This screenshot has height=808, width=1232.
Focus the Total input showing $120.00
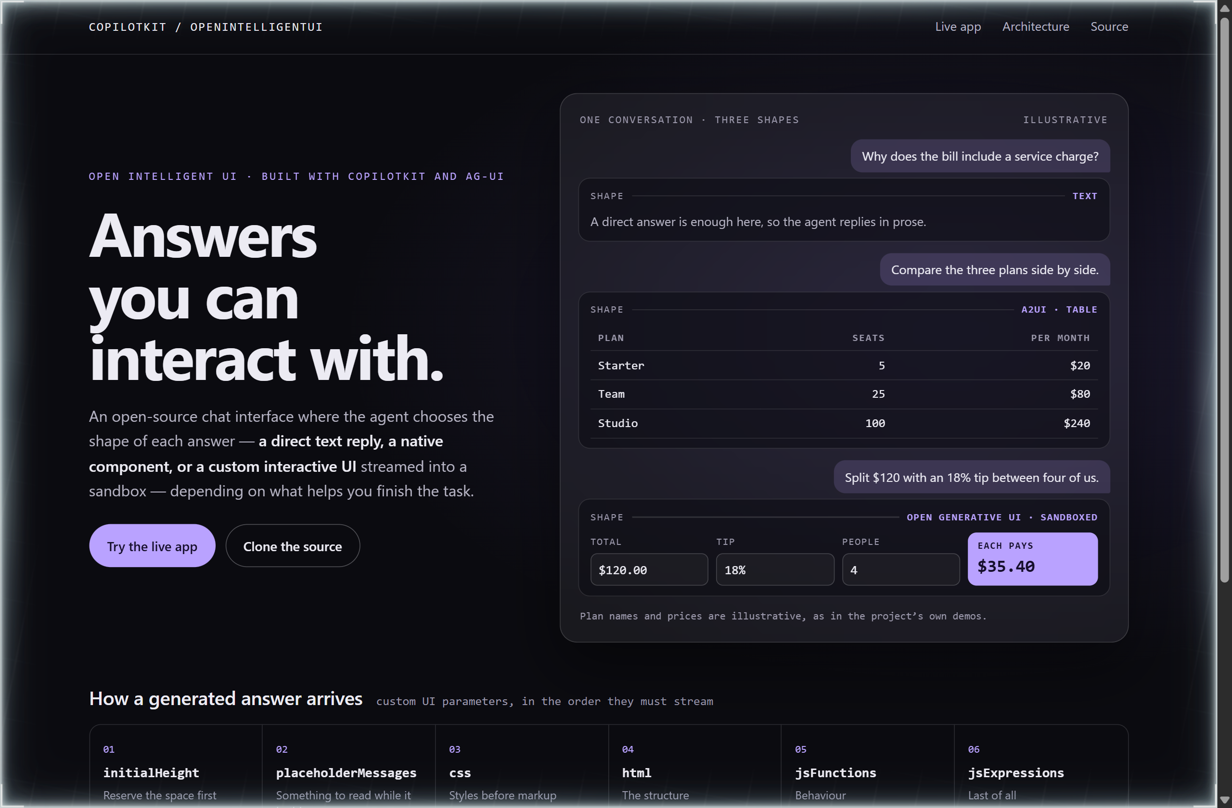[x=649, y=569]
